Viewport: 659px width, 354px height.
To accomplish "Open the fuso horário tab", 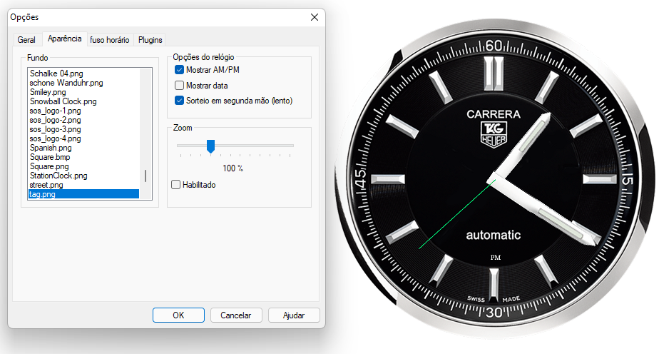I will pyautogui.click(x=109, y=40).
